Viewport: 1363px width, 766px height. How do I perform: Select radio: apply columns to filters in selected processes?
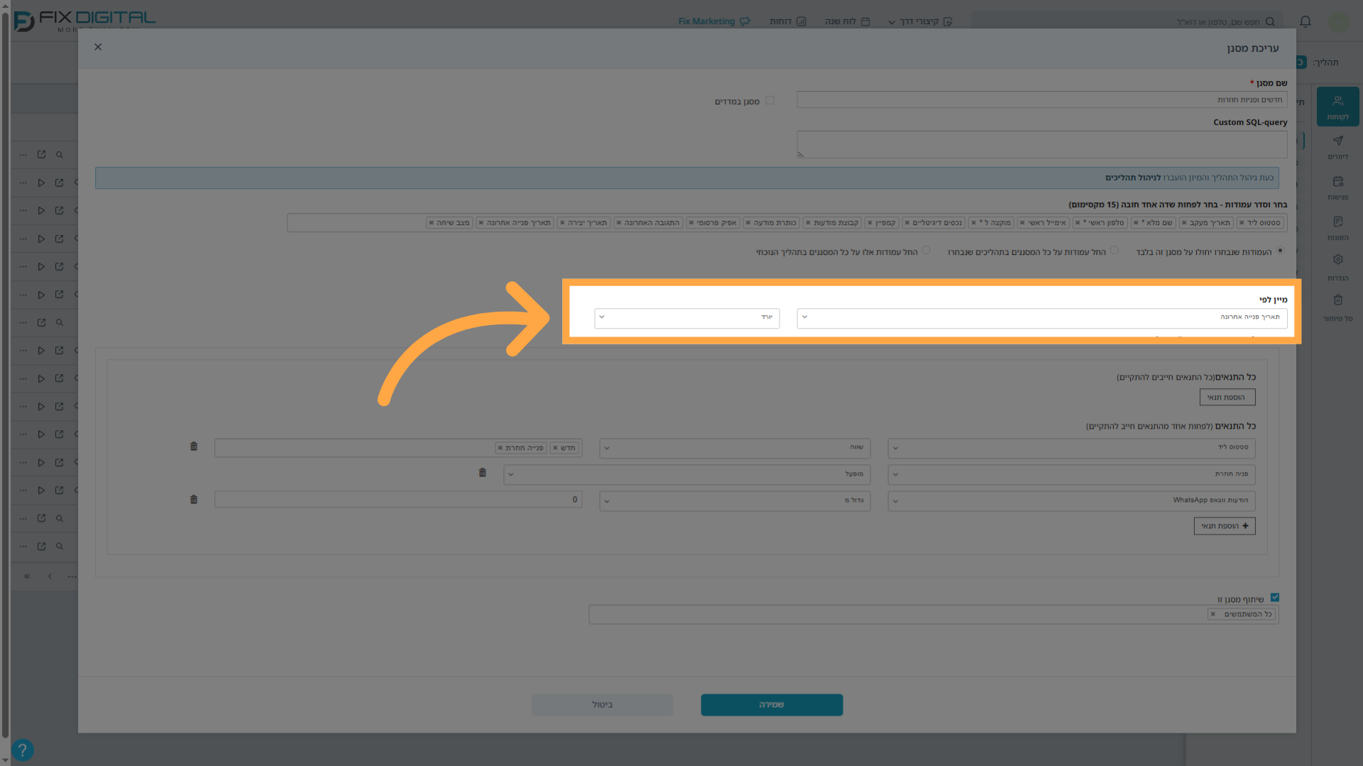(x=1115, y=251)
